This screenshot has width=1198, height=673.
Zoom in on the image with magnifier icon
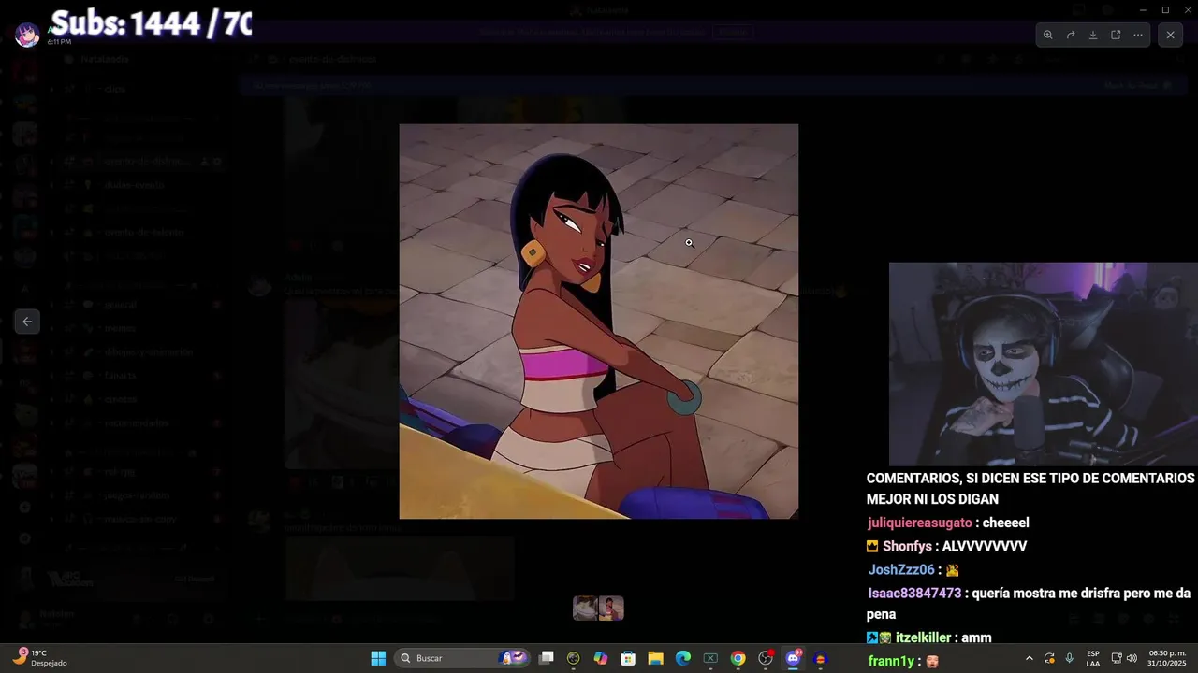(x=1048, y=35)
